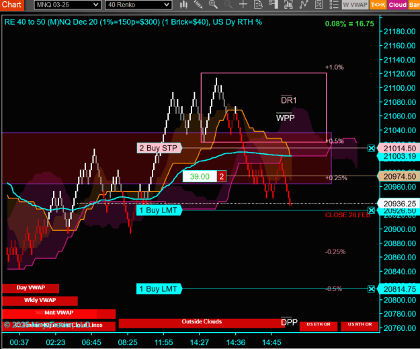Open the bar type candlestick icon

[183, 5]
